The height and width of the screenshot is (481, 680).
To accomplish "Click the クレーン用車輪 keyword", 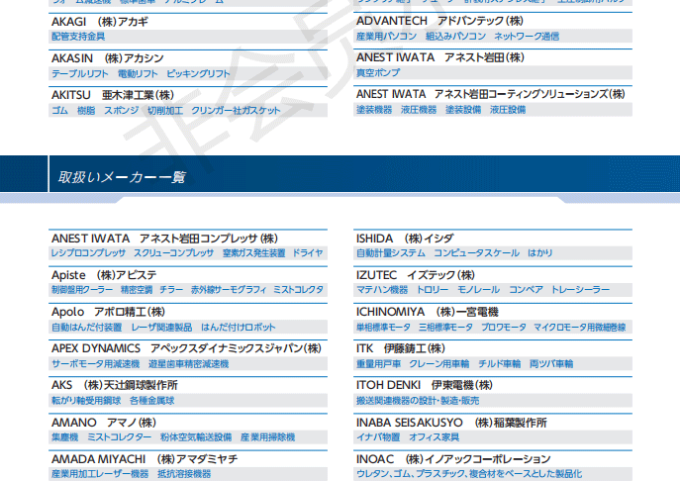I will click(x=439, y=364).
